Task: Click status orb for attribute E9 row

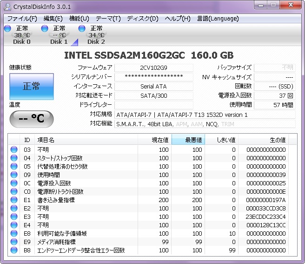Action: (14, 242)
